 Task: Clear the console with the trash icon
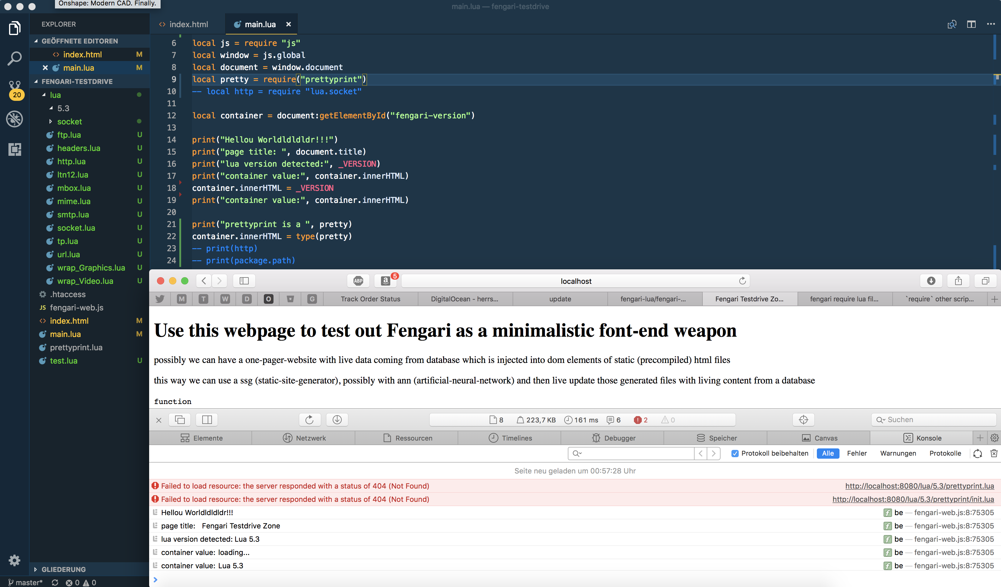(x=994, y=453)
